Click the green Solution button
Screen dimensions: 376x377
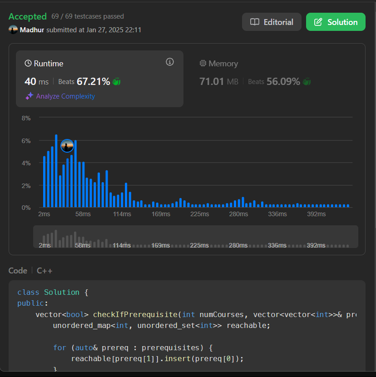coord(336,22)
